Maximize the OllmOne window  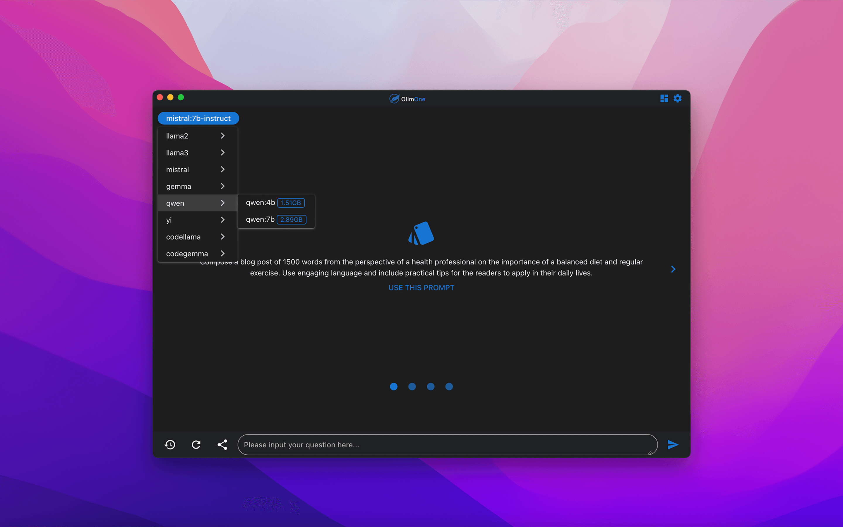point(181,97)
